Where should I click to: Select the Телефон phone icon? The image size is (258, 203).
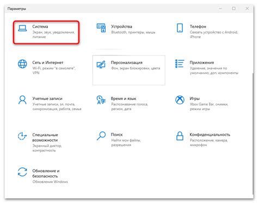point(180,28)
